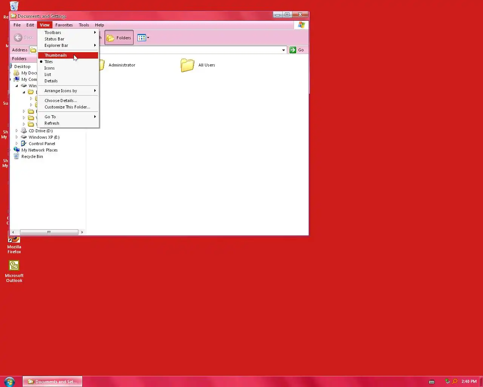This screenshot has width=483, height=387.
Task: Click the 2:40 PM clock
Action: (x=469, y=381)
